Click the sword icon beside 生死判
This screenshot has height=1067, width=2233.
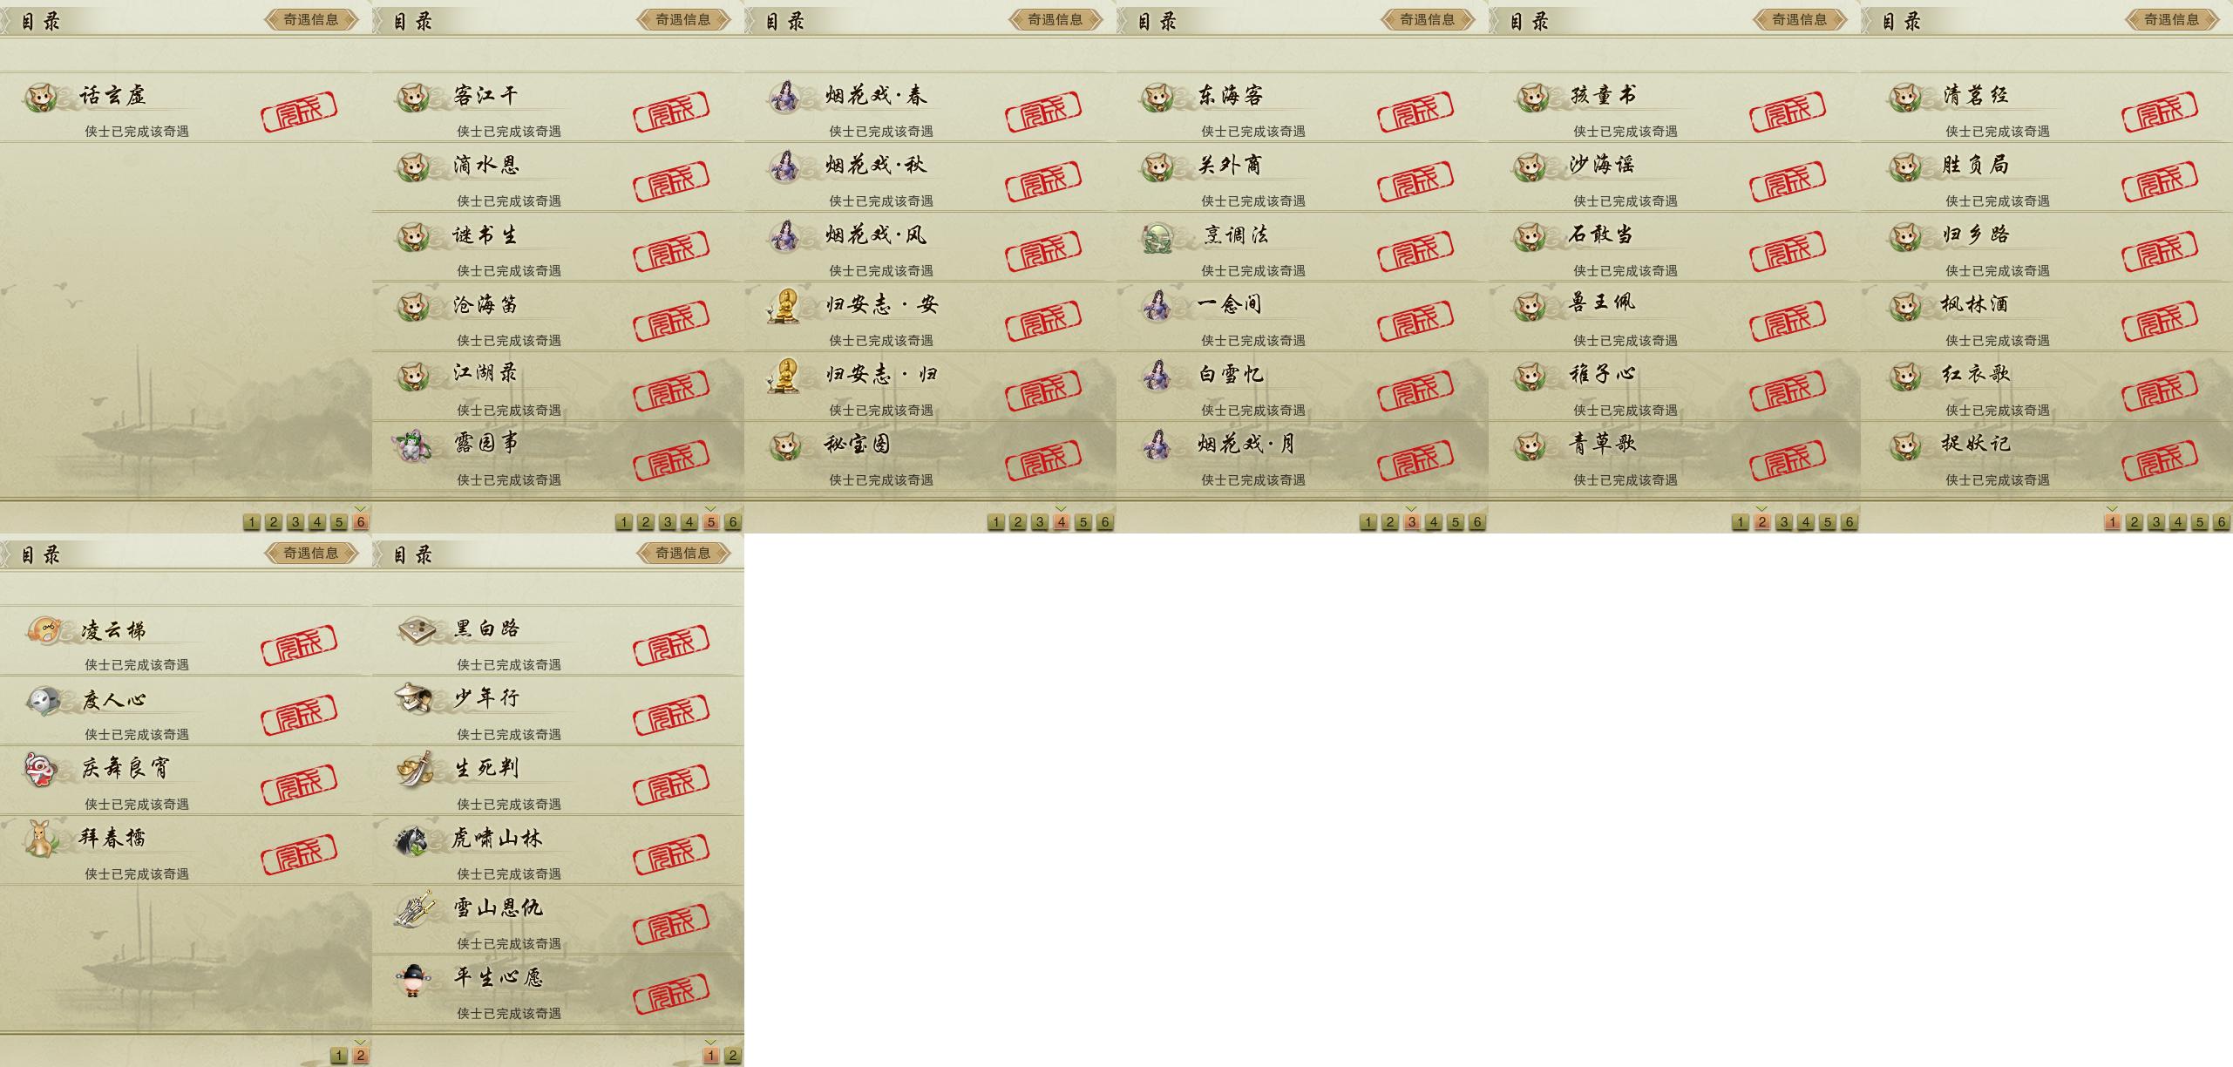pos(415,768)
